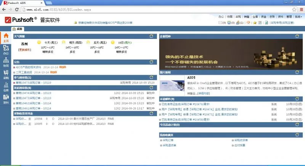Bookmark the page with address bar star
The height and width of the screenshot is (166, 305).
294,10
